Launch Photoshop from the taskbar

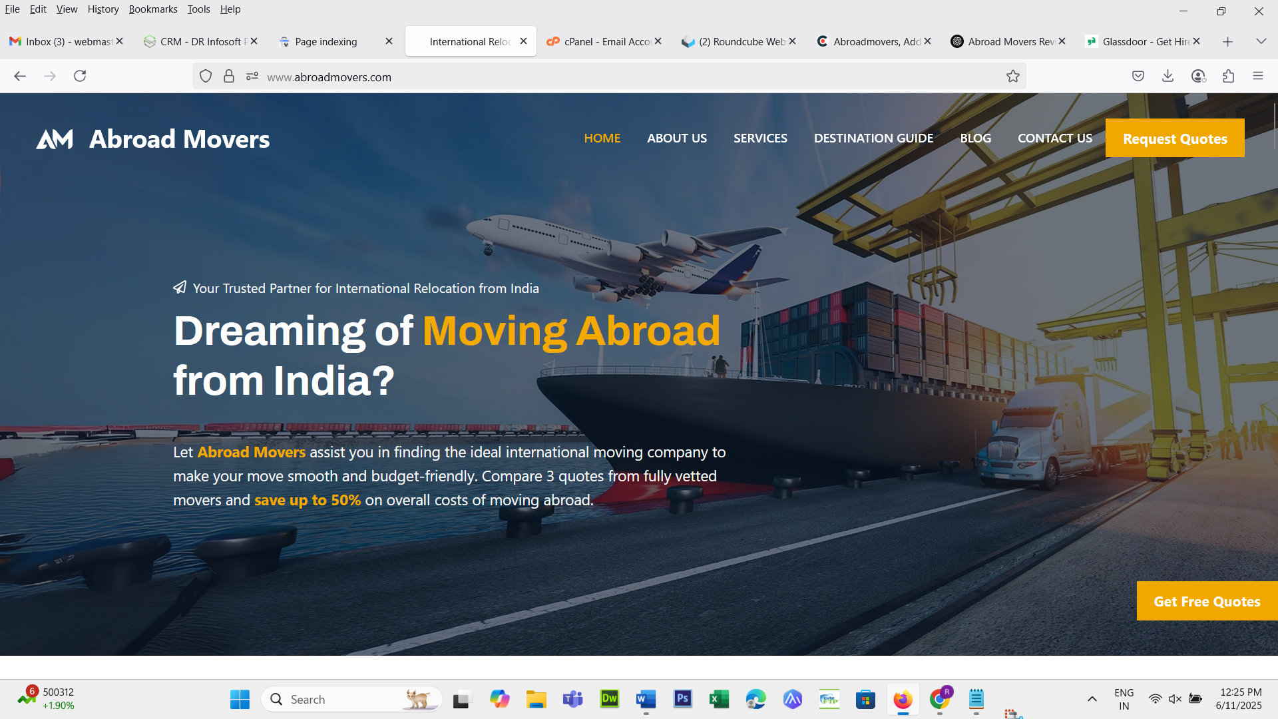tap(682, 699)
